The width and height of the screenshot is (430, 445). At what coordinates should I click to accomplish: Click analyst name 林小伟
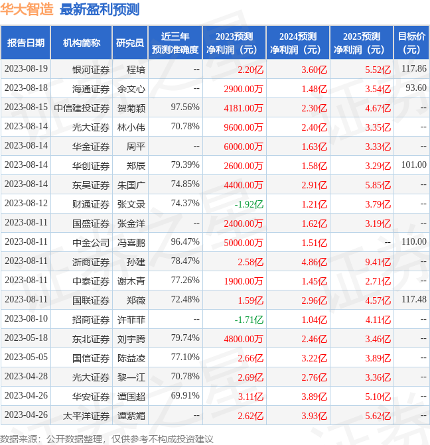[x=131, y=127]
